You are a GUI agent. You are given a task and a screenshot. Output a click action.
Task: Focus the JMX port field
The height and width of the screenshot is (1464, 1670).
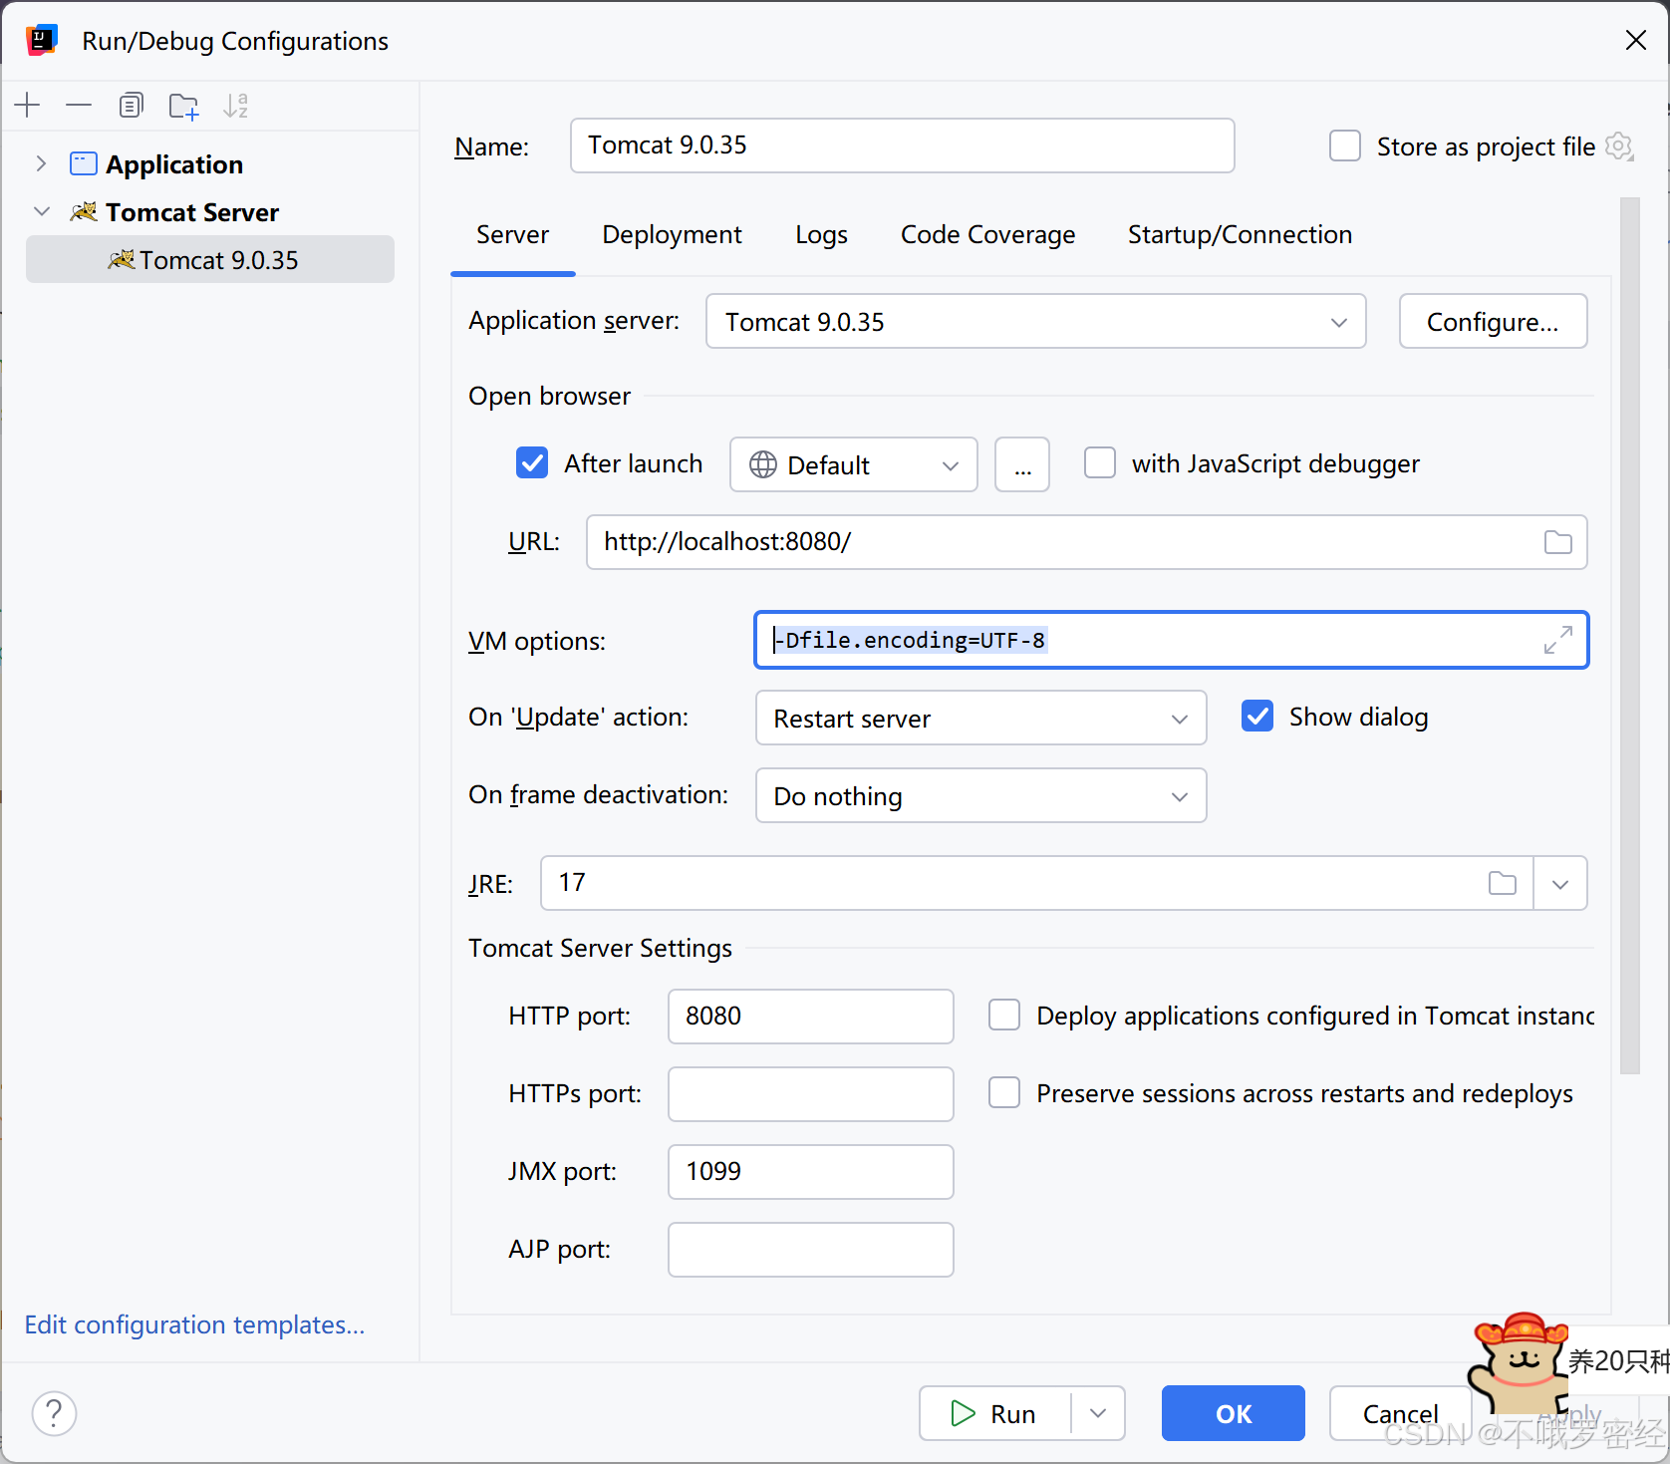(x=811, y=1172)
